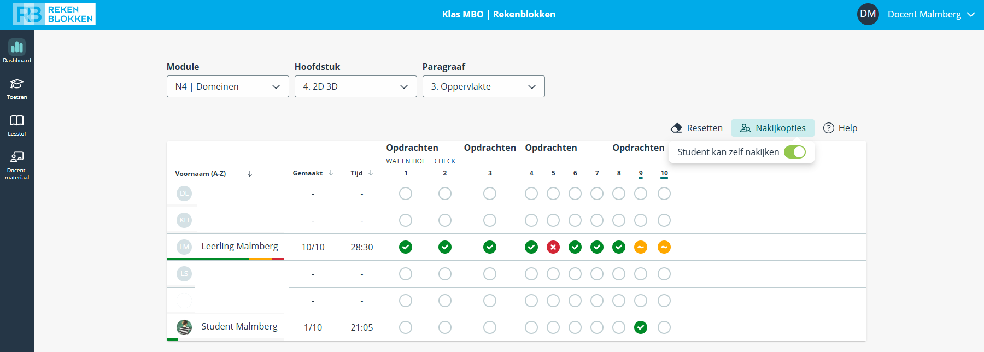The image size is (984, 352).
Task: Click Leerling Malmberg green check for opdracht 3
Action: (490, 247)
